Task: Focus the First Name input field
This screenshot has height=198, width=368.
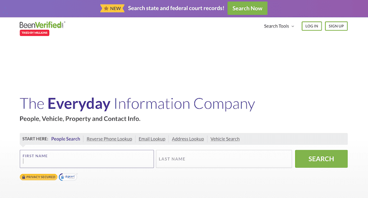Action: point(87,159)
